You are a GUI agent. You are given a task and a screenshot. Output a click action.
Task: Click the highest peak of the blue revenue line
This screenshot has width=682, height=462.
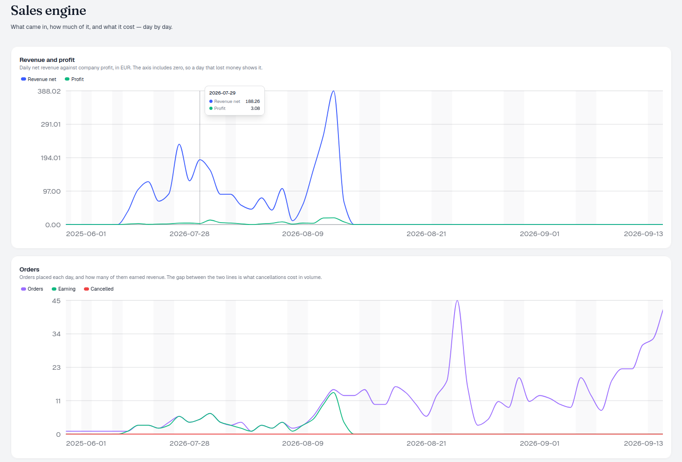pos(333,91)
